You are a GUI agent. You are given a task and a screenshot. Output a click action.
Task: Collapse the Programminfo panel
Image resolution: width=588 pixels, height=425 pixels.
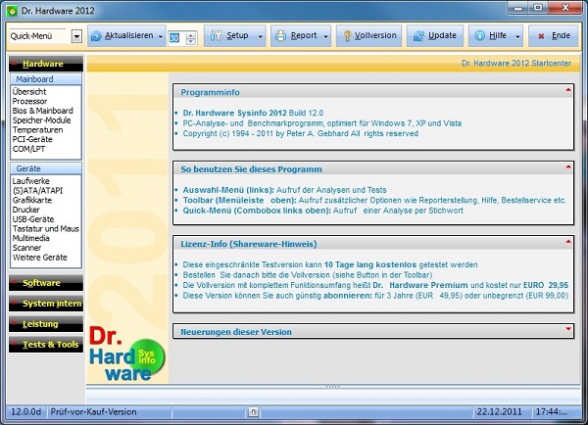coord(568,90)
